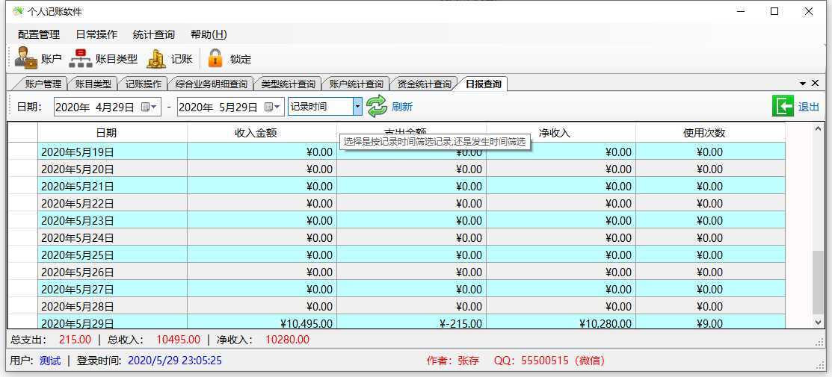Select the 2020年5月19日 row date cell
832x377 pixels.
(112, 152)
